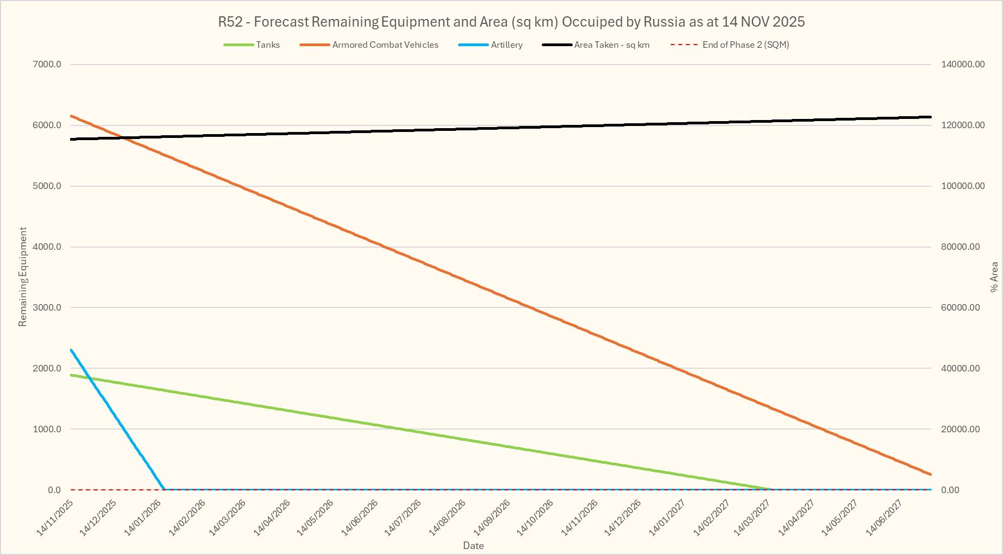Click the 140000.00 label on the right axis
This screenshot has width=1003, height=555.
coord(963,65)
